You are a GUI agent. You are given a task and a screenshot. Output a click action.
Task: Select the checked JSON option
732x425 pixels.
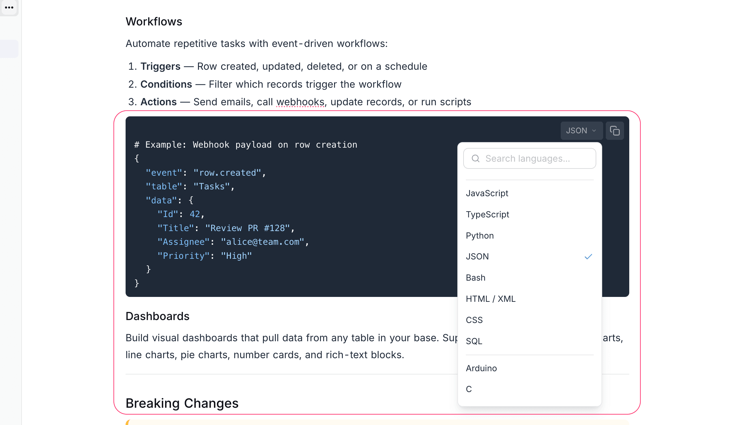[477, 257]
